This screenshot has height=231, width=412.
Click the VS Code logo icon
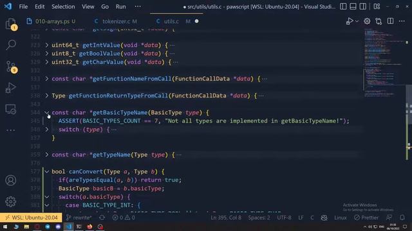click(8, 6)
